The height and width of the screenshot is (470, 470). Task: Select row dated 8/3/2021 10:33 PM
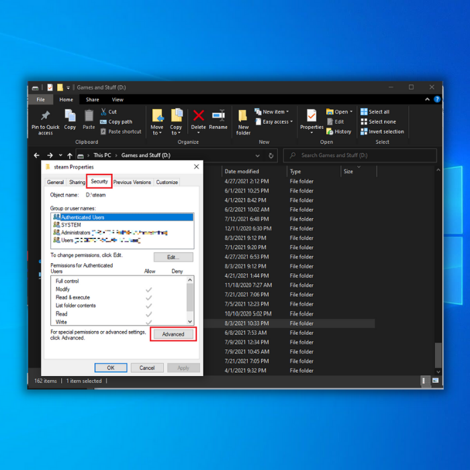[291, 324]
